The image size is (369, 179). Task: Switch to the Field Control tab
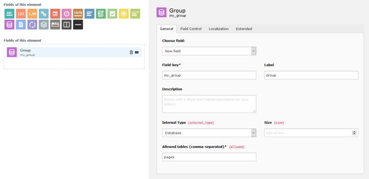pos(191,29)
